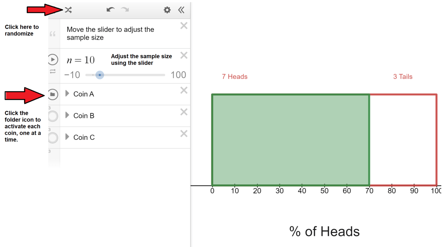Click the randomize shuffle icon
The height and width of the screenshot is (247, 445).
click(x=68, y=10)
